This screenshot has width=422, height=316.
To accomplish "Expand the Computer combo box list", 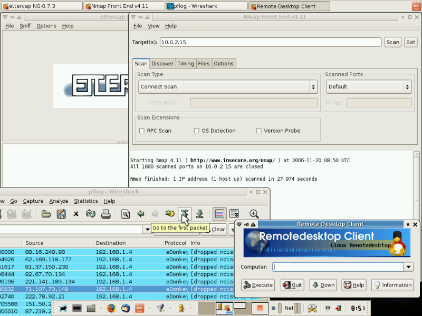I will point(408,267).
